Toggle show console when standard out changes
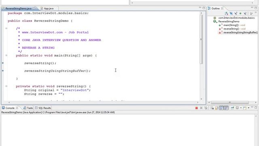Image resolution: width=259 pixels, height=146 pixels. [x=221, y=108]
